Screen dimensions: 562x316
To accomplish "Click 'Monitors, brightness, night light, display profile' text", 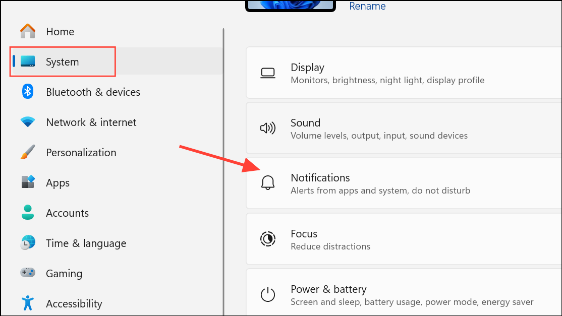I will pyautogui.click(x=387, y=80).
